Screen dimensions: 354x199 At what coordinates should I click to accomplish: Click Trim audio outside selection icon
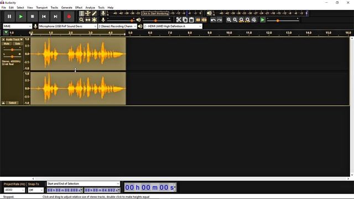click(198, 20)
